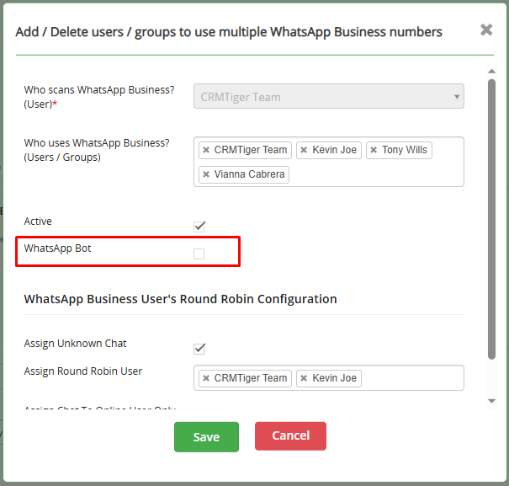The height and width of the screenshot is (486, 509).
Task: Remove Tony Wills tag
Action: pos(374,150)
